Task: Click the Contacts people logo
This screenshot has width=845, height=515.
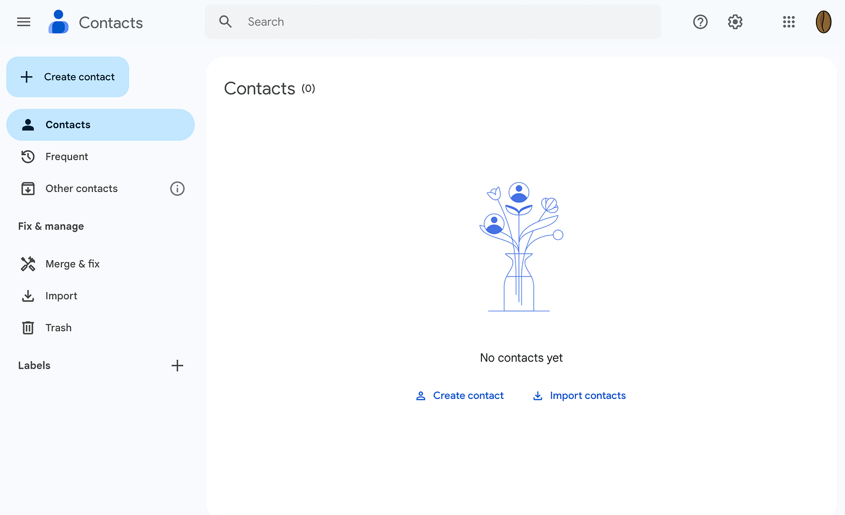Action: click(58, 21)
